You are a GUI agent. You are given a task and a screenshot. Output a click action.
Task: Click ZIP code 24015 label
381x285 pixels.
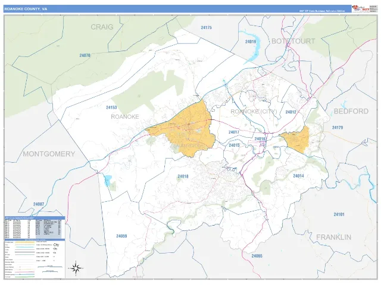tap(234, 145)
